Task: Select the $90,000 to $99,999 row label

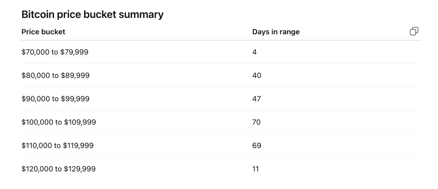Action: [55, 99]
